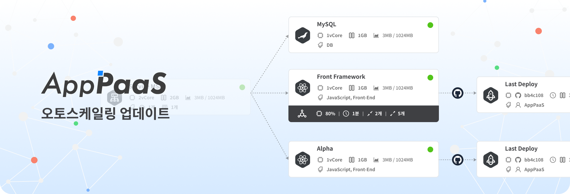Click the storage chart icon in Alpha card
Viewport: 570px width, 194px height.
pyautogui.click(x=376, y=160)
